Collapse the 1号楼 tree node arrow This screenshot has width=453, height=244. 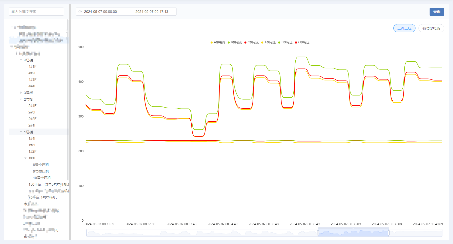click(21, 132)
